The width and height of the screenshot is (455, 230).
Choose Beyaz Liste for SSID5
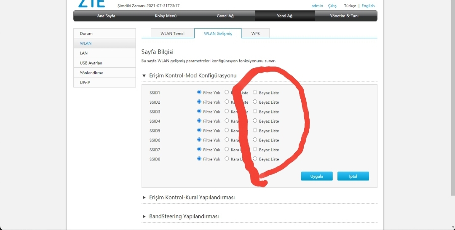point(255,130)
